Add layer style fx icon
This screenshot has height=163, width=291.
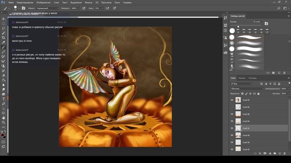[260, 153]
